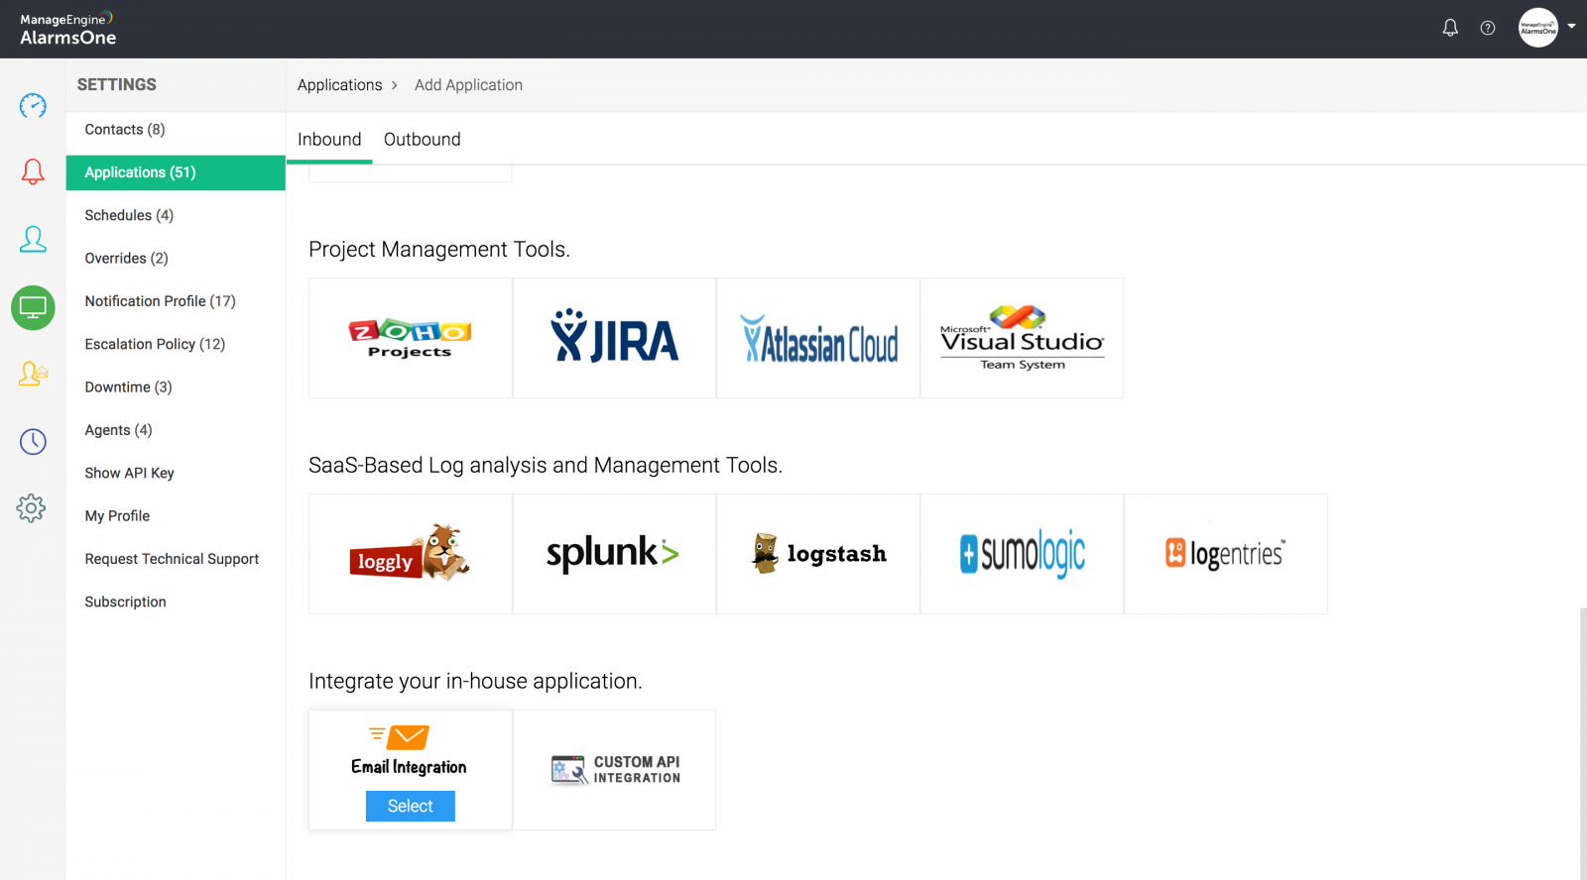The width and height of the screenshot is (1587, 880).
Task: Click the help question mark icon
Action: coord(1488,28)
